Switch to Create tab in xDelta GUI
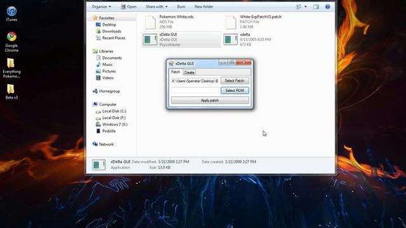 click(x=189, y=72)
